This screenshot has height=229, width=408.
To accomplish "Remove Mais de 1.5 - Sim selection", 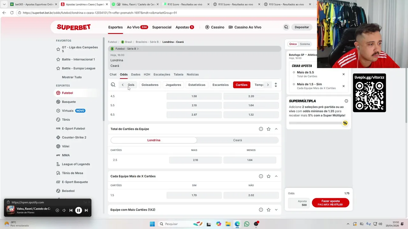I will point(344,86).
